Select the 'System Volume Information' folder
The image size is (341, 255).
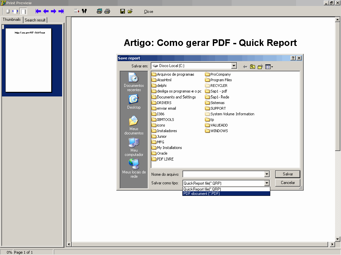pyautogui.click(x=230, y=114)
